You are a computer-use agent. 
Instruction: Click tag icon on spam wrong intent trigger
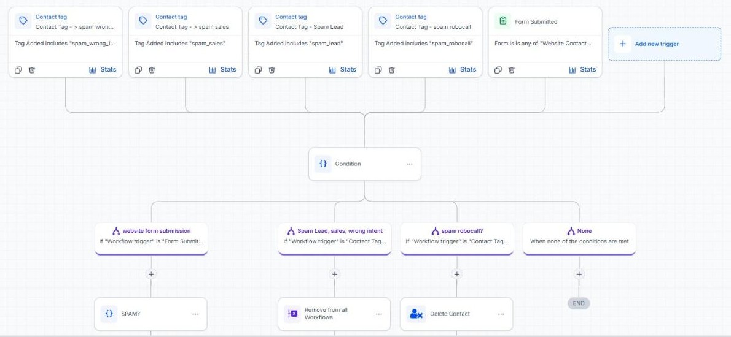[x=23, y=21]
